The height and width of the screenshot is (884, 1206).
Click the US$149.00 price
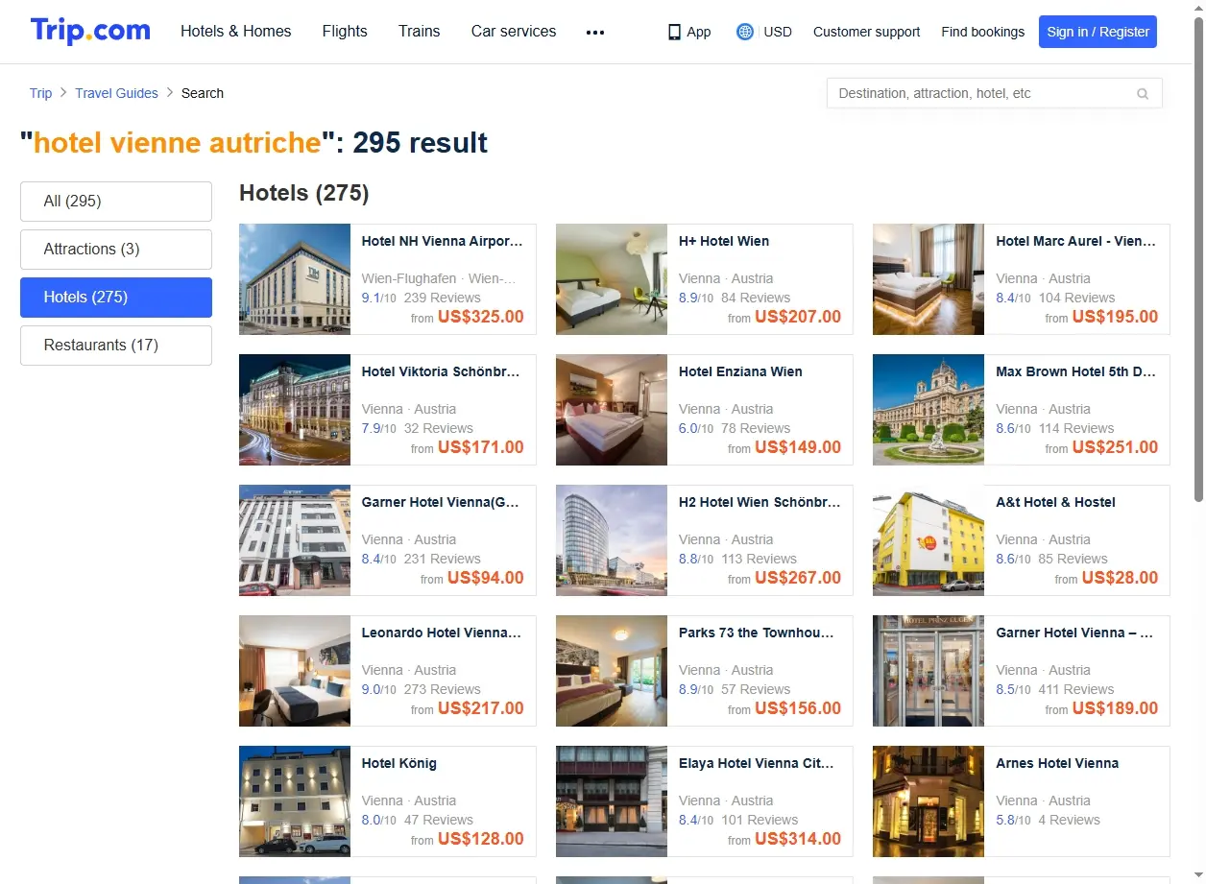click(x=798, y=447)
